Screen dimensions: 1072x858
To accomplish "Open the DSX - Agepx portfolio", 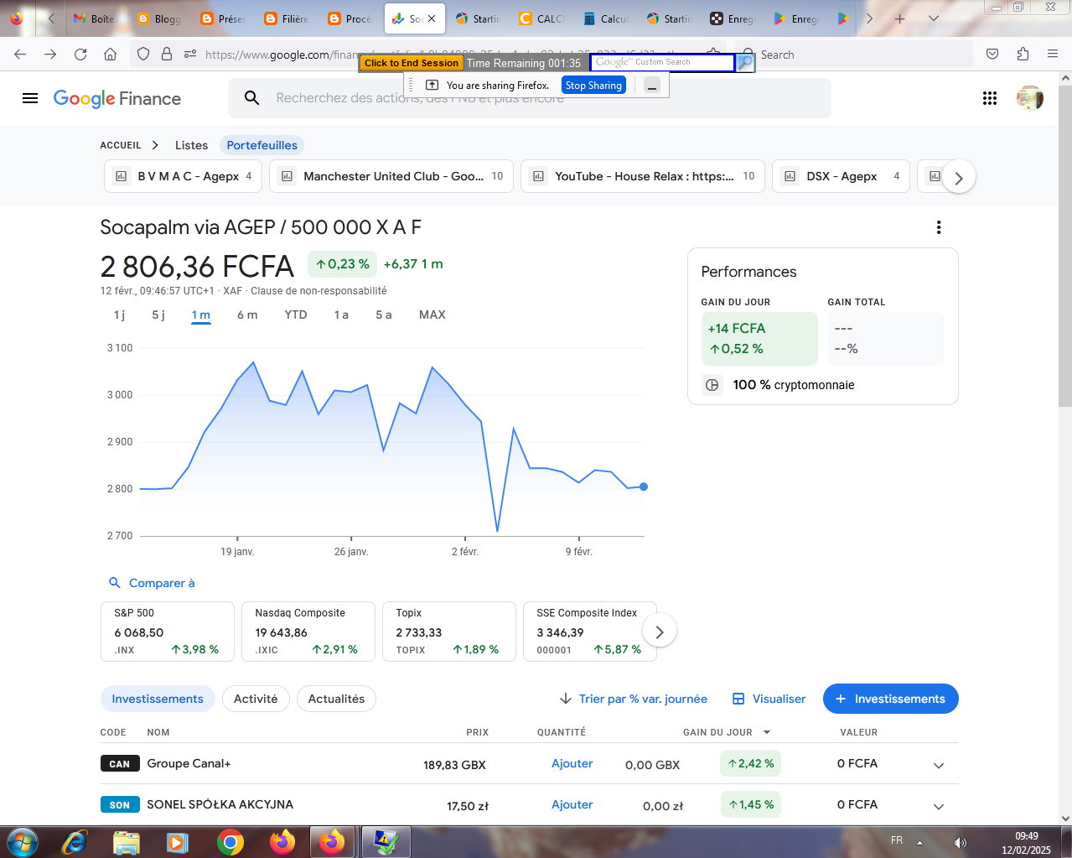I will pos(841,176).
